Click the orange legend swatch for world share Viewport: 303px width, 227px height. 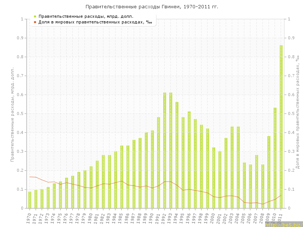click(35, 22)
